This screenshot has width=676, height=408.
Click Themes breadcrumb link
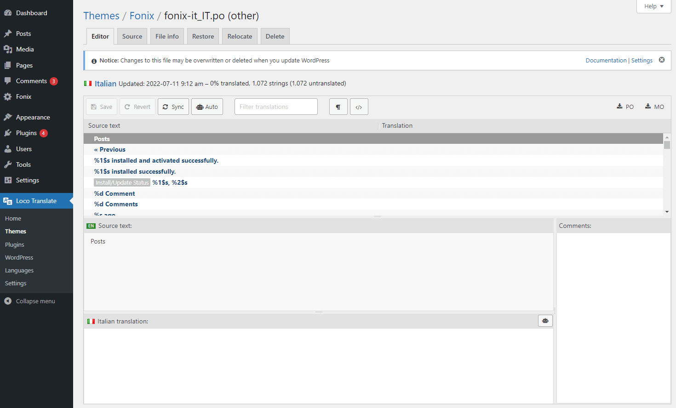101,16
